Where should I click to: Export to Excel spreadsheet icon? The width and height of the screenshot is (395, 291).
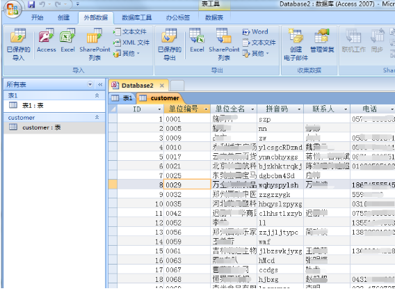[197, 40]
